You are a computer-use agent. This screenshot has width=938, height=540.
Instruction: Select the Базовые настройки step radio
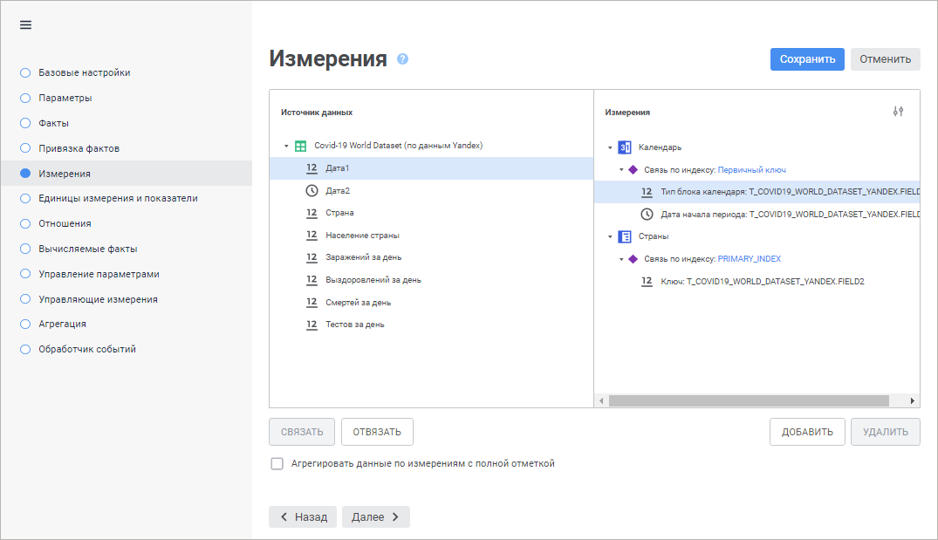pos(25,72)
